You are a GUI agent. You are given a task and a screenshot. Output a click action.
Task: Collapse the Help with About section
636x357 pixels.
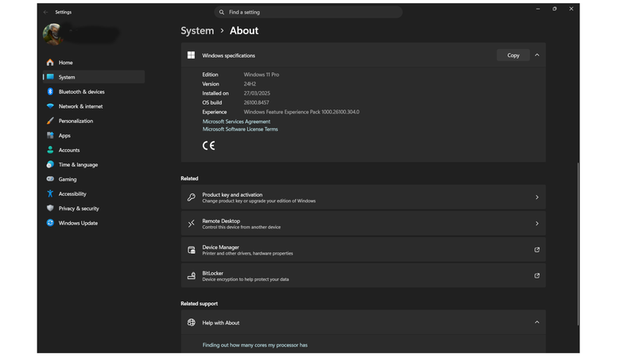click(537, 322)
